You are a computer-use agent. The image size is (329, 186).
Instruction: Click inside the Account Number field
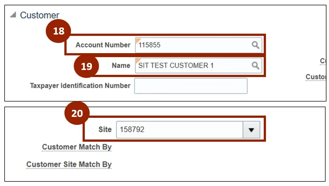pyautogui.click(x=193, y=45)
